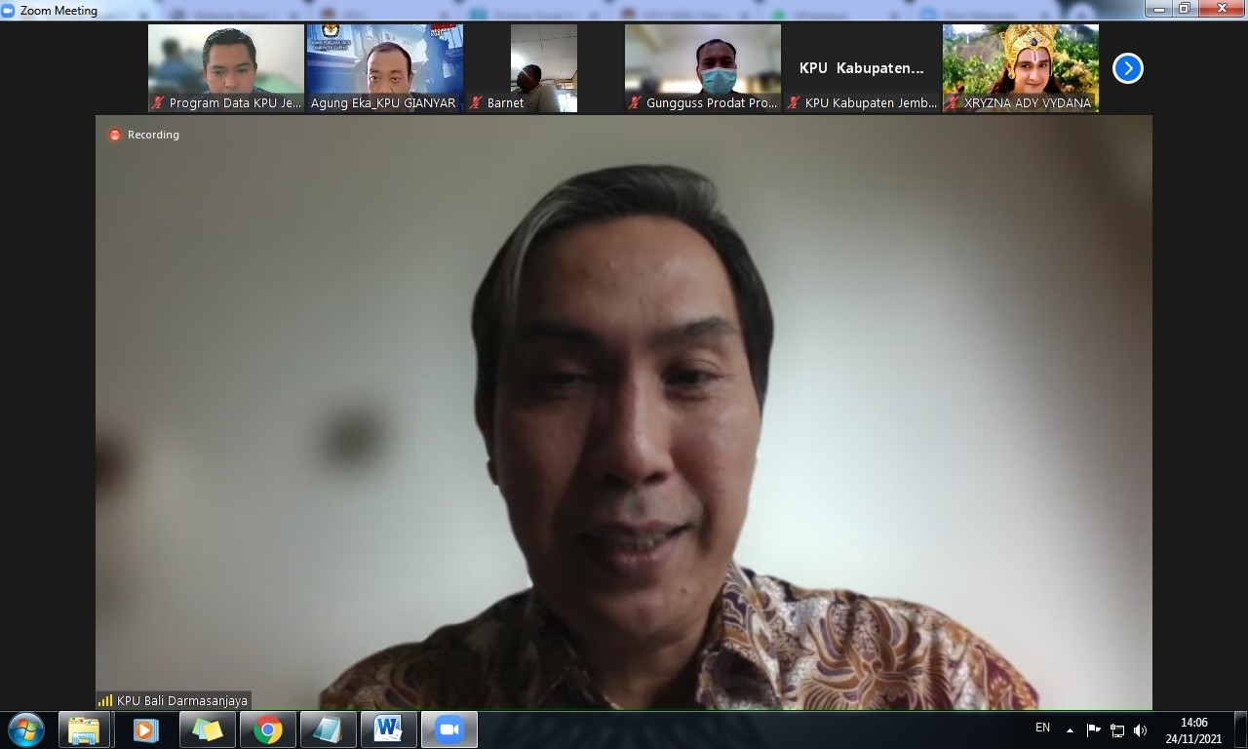
Task: Open Google Chrome from taskbar
Action: pos(268,729)
